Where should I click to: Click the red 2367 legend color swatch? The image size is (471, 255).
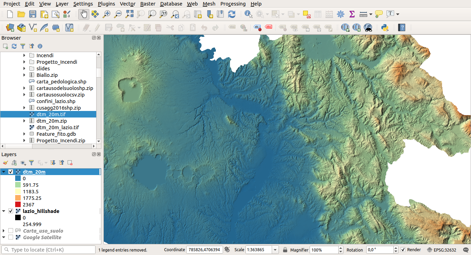point(18,205)
